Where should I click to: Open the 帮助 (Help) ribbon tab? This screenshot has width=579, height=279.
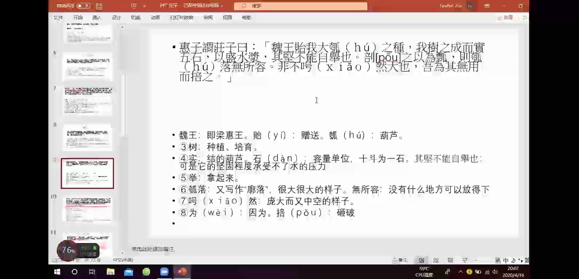[247, 18]
